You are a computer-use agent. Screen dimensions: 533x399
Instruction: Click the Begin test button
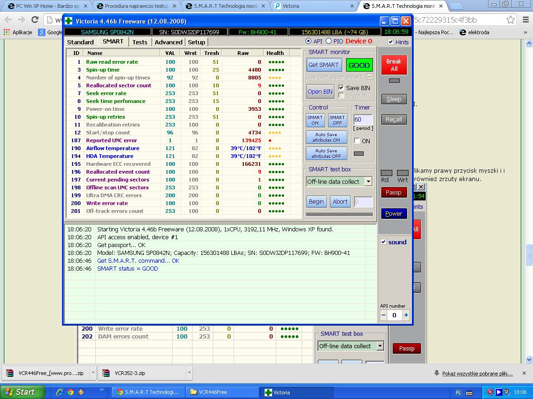pos(316,201)
